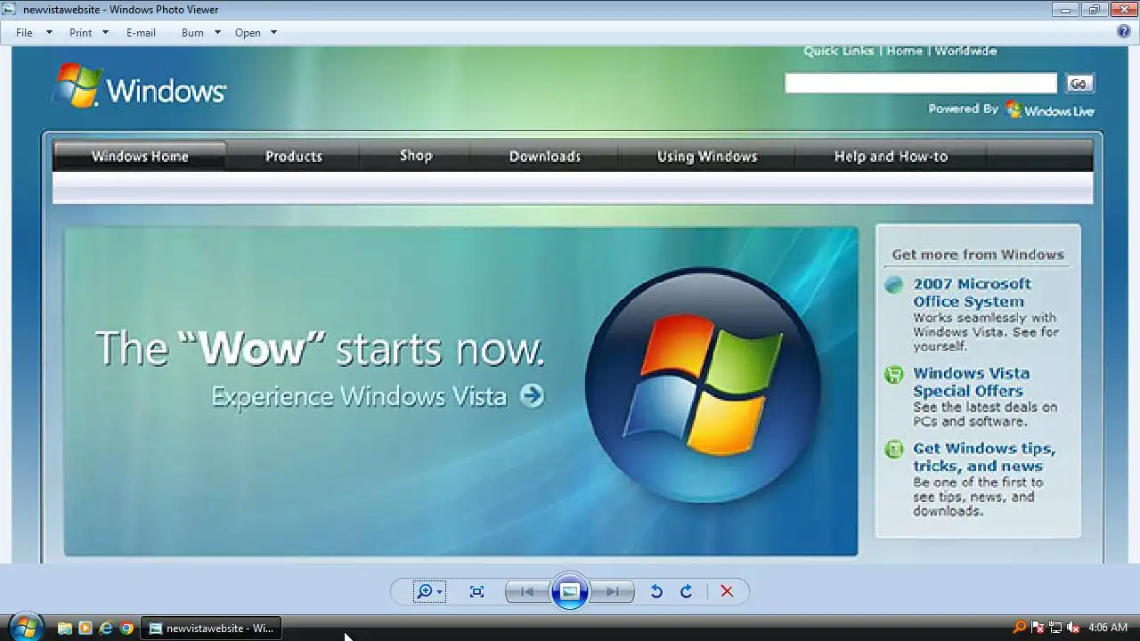
Task: Click the pictured Downloads tab
Action: 545,156
